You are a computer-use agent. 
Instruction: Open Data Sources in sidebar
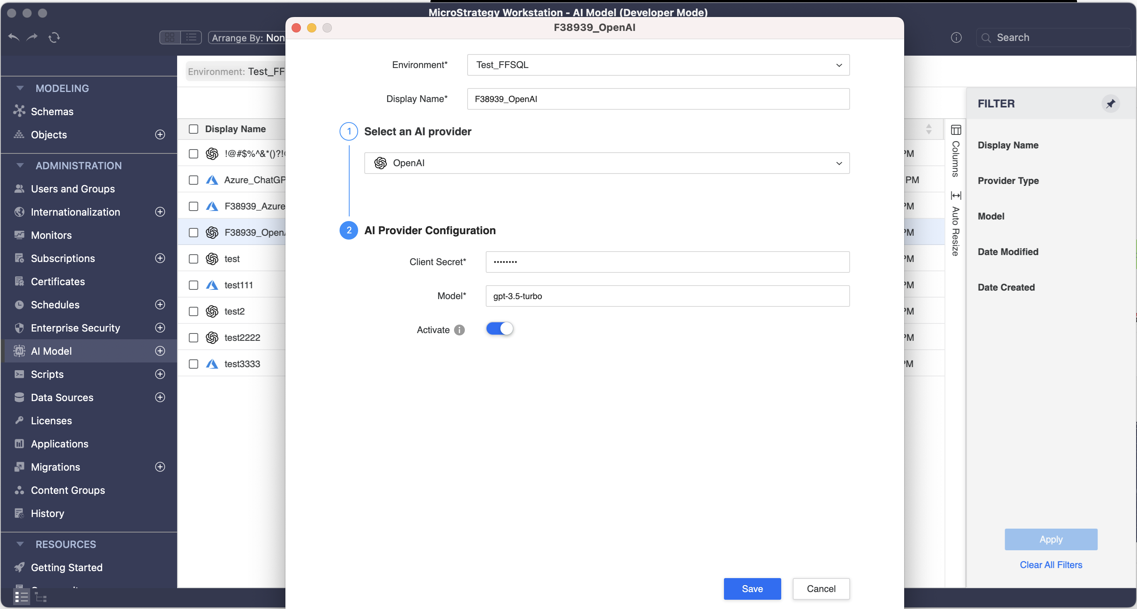(x=62, y=397)
